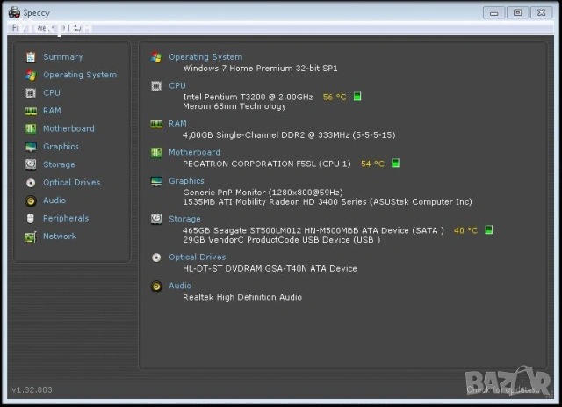
Task: Select CPU in the sidebar list
Action: tap(52, 93)
